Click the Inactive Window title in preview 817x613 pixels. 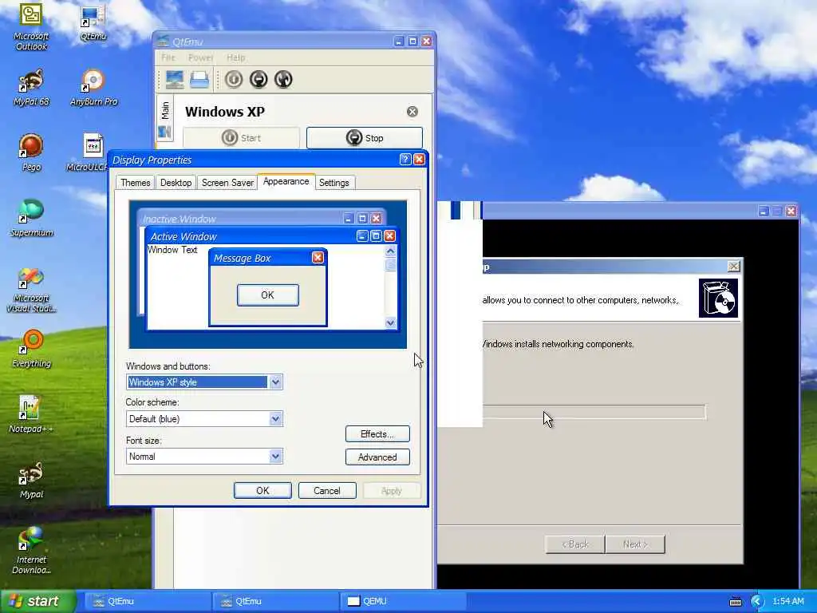point(180,219)
